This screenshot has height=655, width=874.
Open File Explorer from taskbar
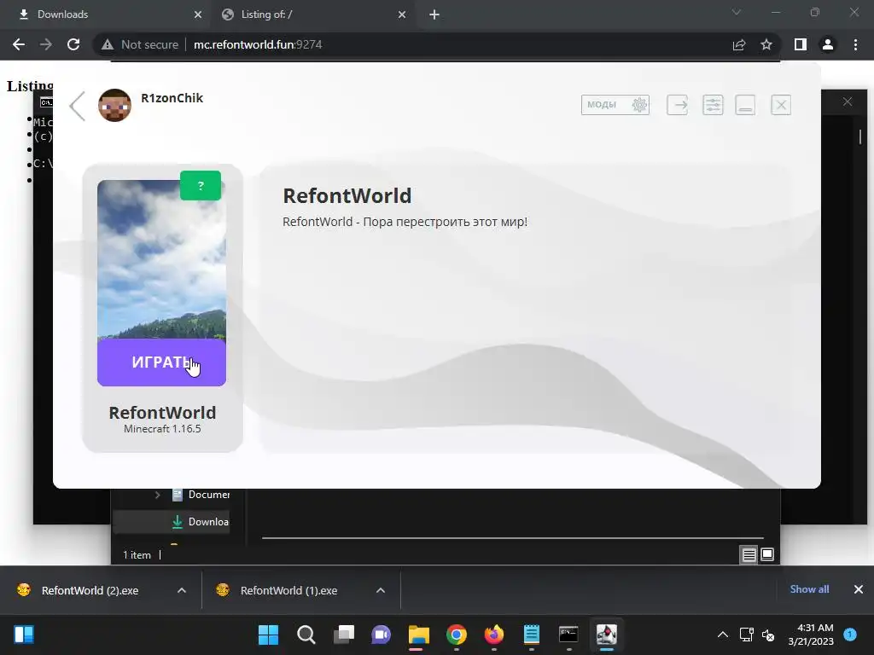click(x=418, y=635)
